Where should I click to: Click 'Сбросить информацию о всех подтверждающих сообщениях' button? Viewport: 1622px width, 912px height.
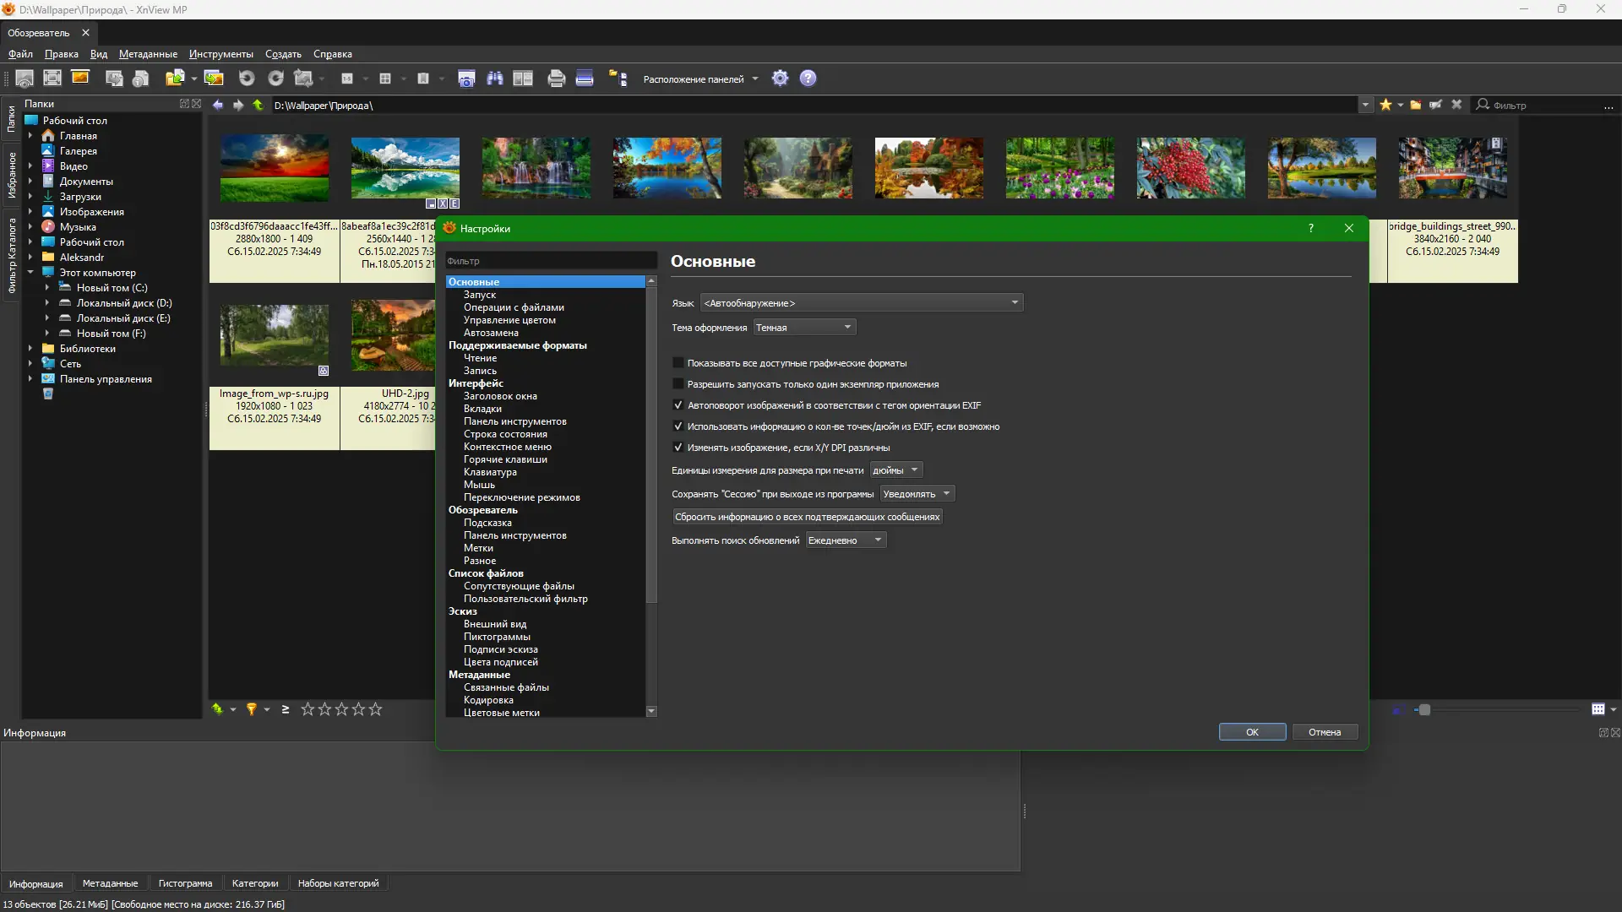click(x=807, y=517)
